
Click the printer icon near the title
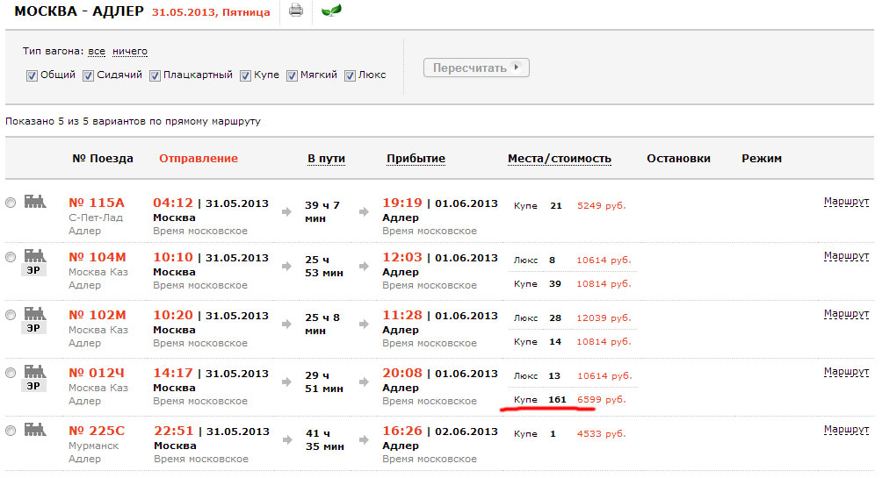(296, 11)
